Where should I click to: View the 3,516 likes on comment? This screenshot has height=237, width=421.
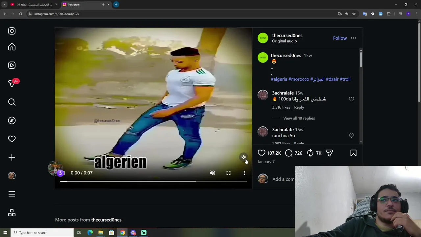click(x=281, y=107)
